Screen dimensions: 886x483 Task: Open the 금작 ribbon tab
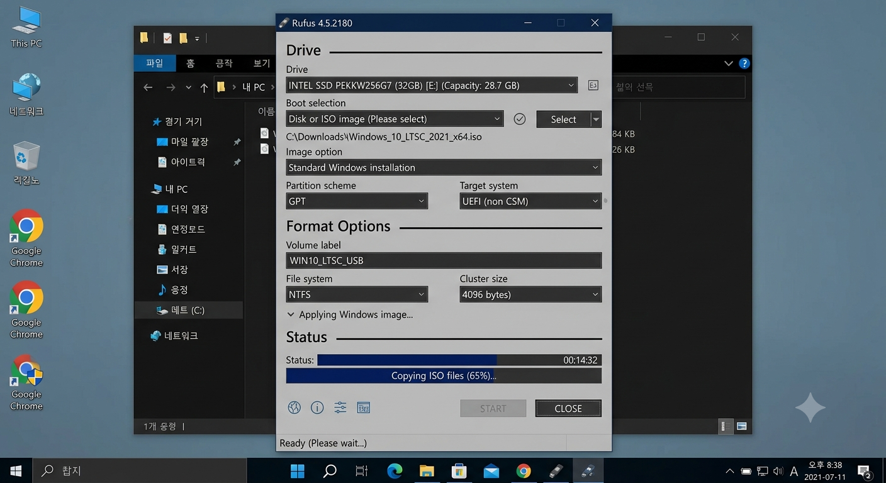click(223, 64)
